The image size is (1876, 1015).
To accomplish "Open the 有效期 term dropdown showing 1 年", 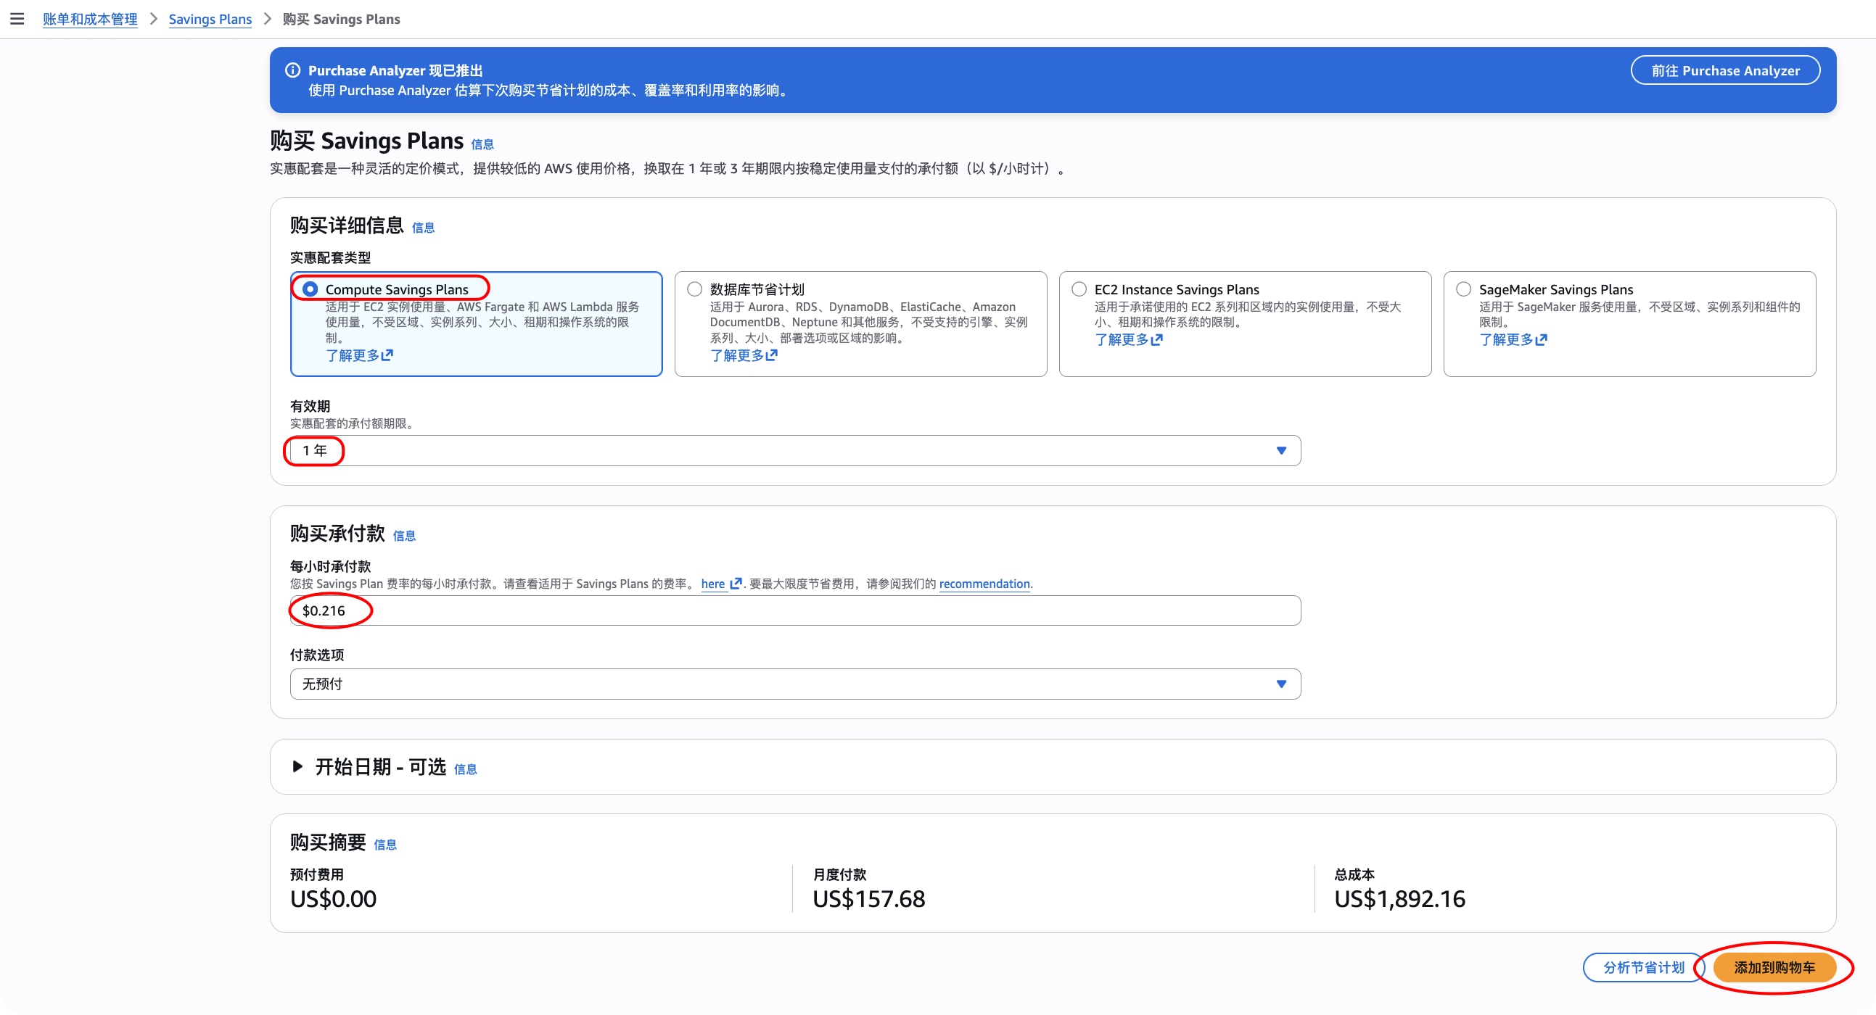I will pyautogui.click(x=794, y=451).
